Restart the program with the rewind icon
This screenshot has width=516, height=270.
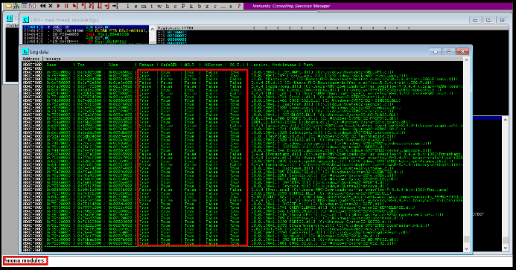42,6
